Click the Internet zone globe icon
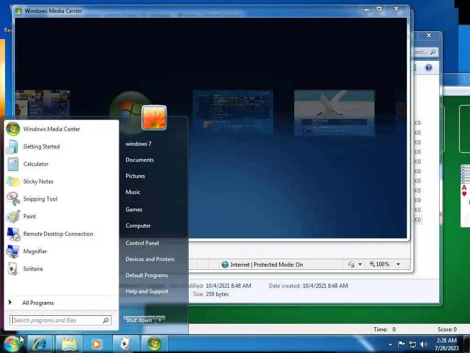470x353 pixels. click(225, 264)
